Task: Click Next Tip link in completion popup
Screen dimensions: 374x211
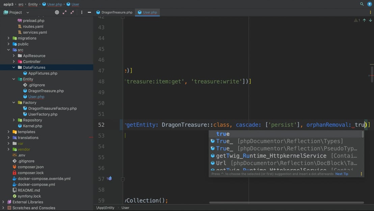Action: (x=342, y=174)
